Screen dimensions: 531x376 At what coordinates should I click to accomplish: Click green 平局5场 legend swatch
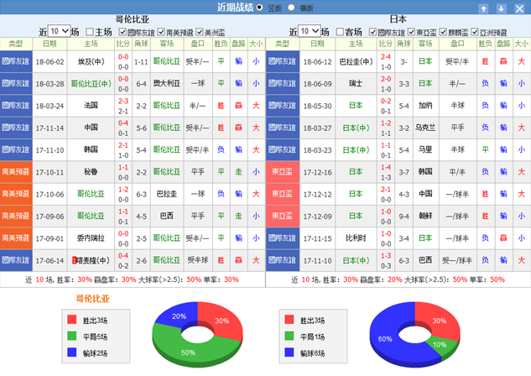[72, 336]
